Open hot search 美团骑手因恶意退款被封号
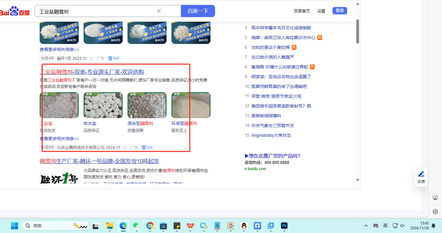 281,106
